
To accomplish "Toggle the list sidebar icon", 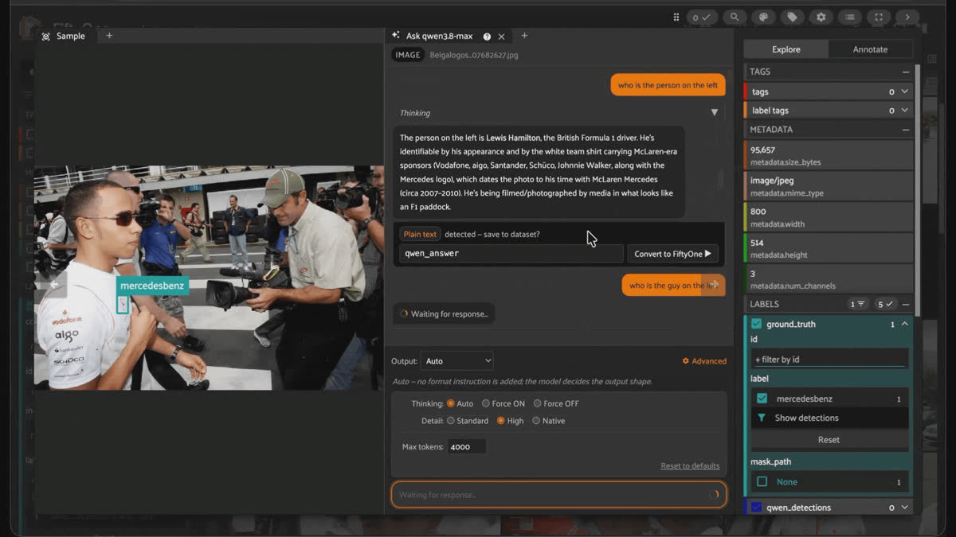I will tap(850, 17).
